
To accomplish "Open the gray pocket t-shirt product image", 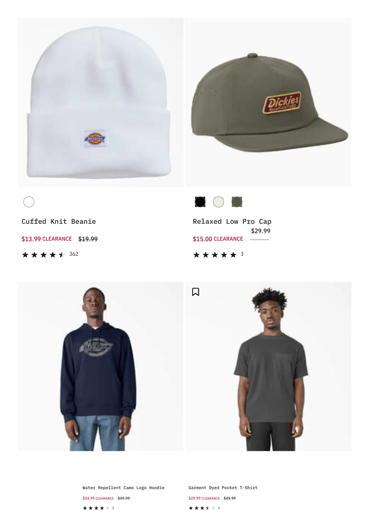I will [x=269, y=366].
